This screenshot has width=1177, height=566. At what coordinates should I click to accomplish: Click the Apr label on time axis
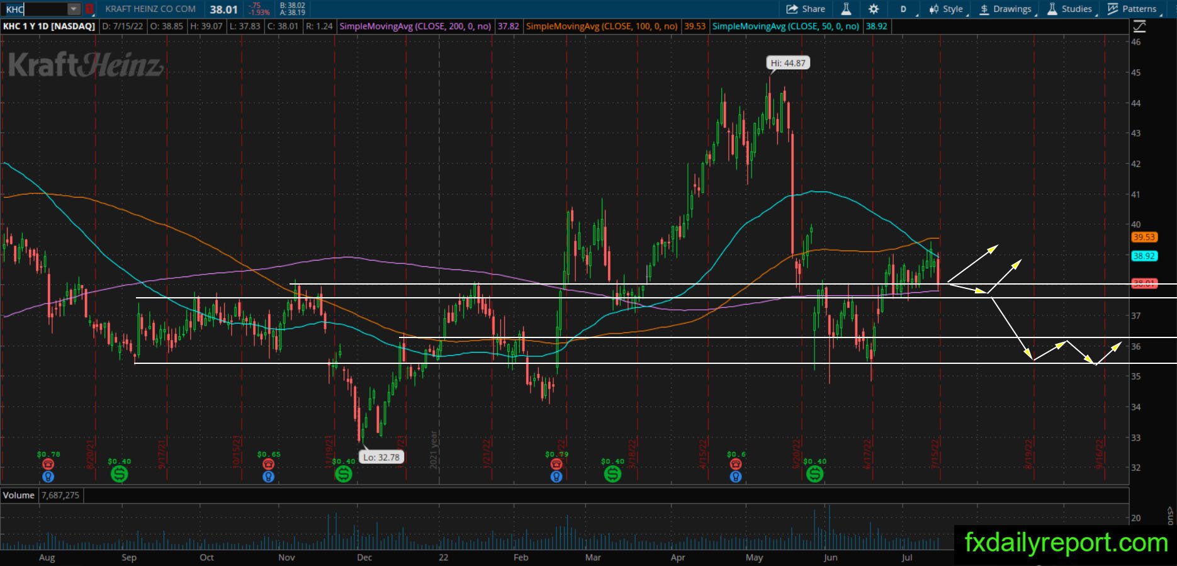(678, 558)
